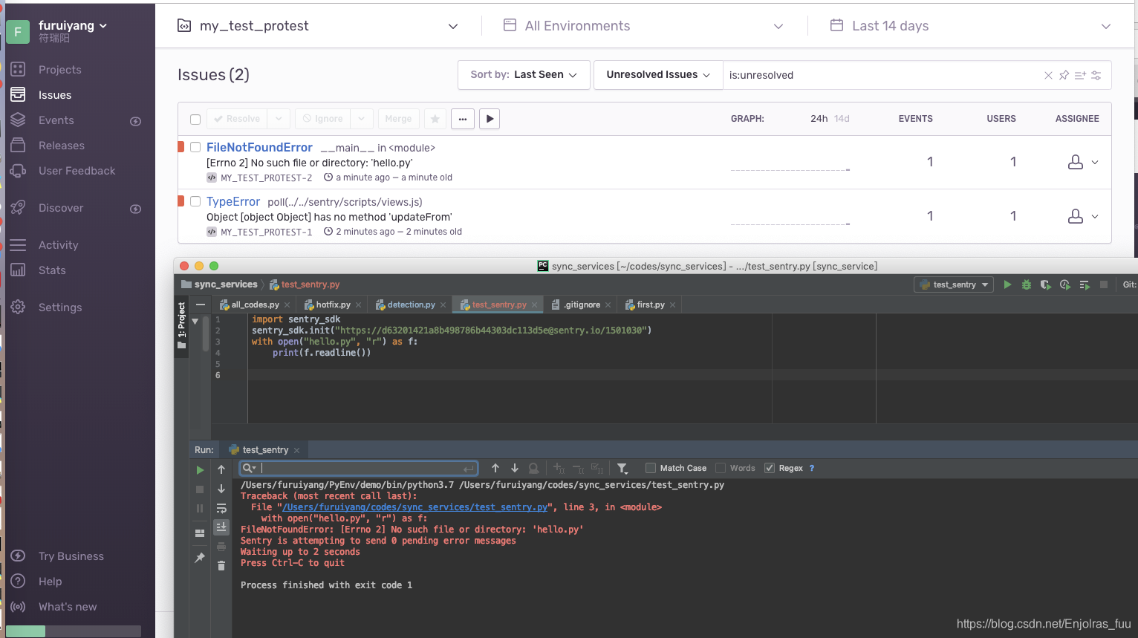Image resolution: width=1138 pixels, height=638 pixels.
Task: Click Try Business in Sentry sidebar
Action: [x=71, y=556]
